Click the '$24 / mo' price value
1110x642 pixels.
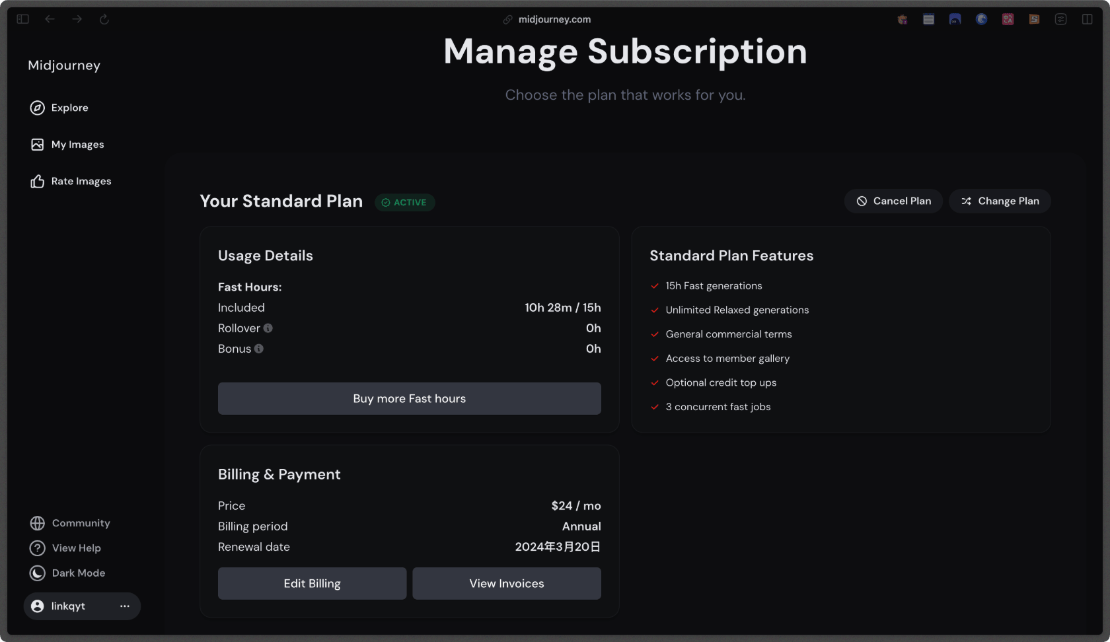click(576, 506)
